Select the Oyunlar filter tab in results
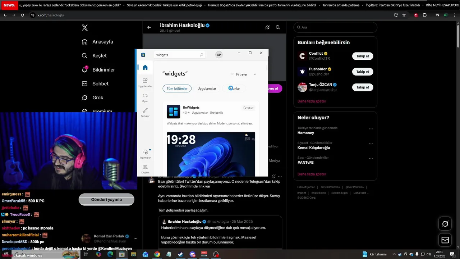The width and height of the screenshot is (460, 259). click(x=234, y=88)
